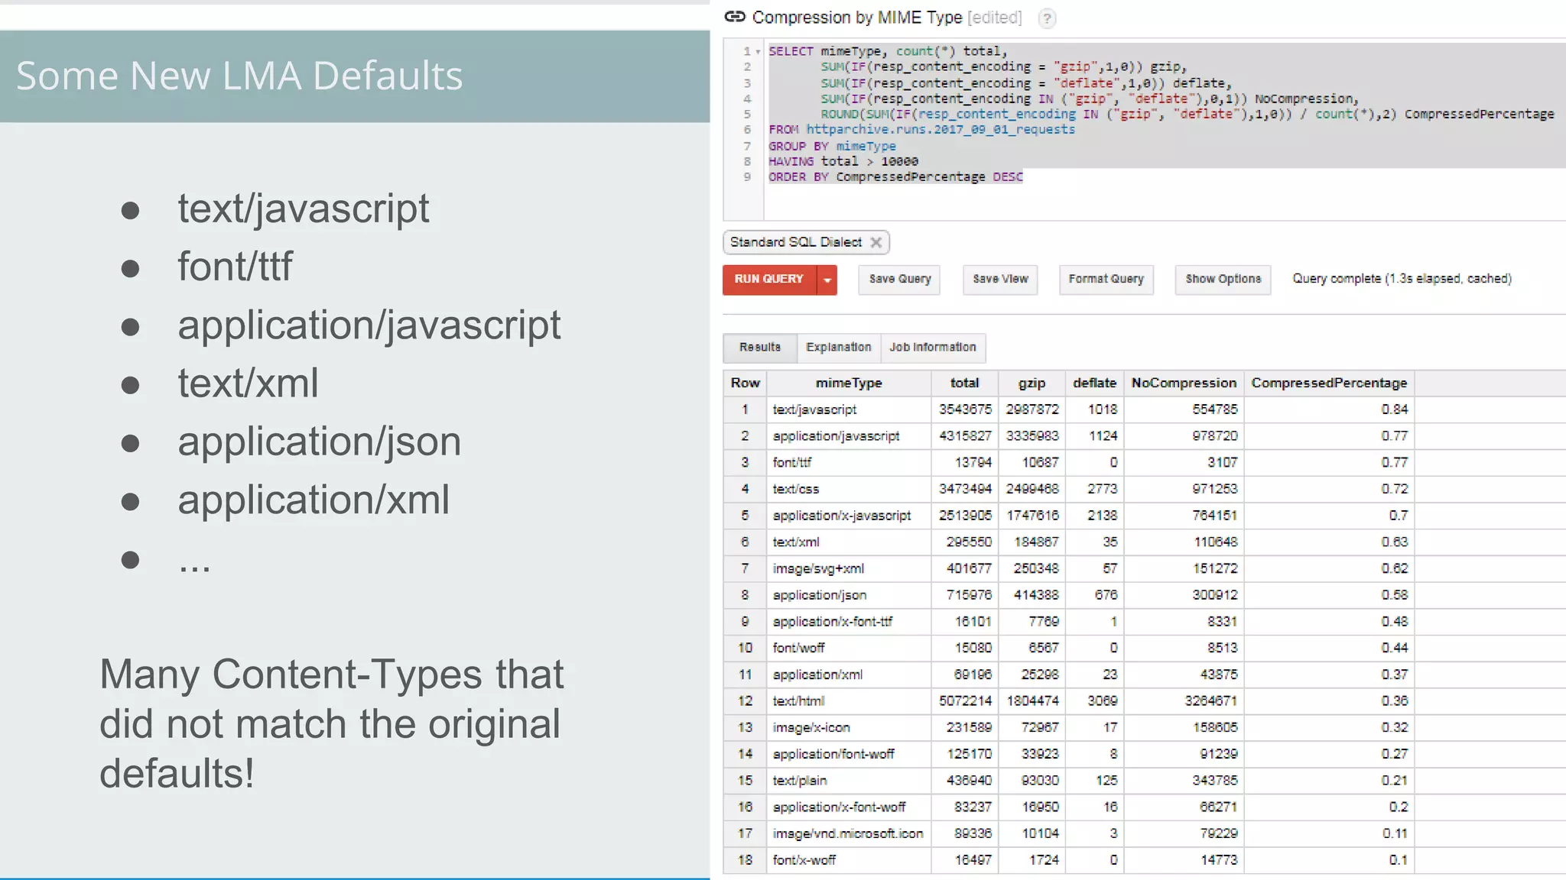The width and height of the screenshot is (1566, 880).
Task: Select the image/vnd.microsoft.icon cell
Action: (849, 833)
